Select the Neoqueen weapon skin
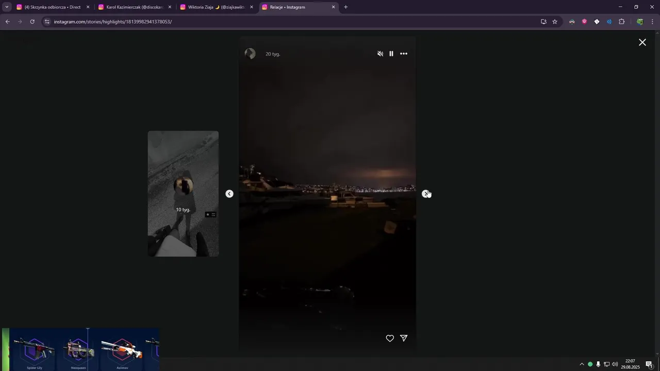The image size is (660, 371). coord(78,350)
